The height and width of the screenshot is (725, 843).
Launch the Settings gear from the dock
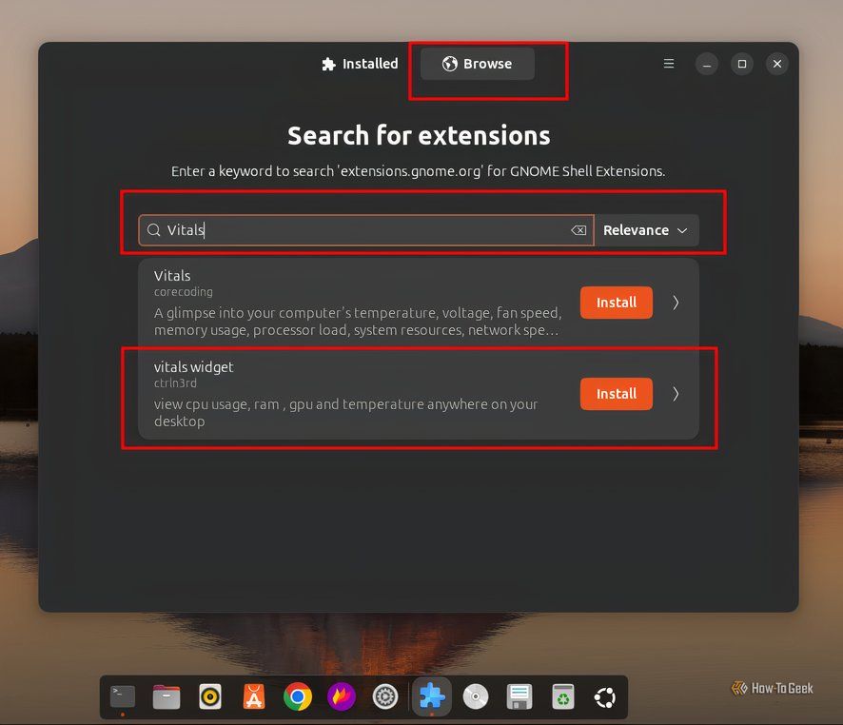384,696
